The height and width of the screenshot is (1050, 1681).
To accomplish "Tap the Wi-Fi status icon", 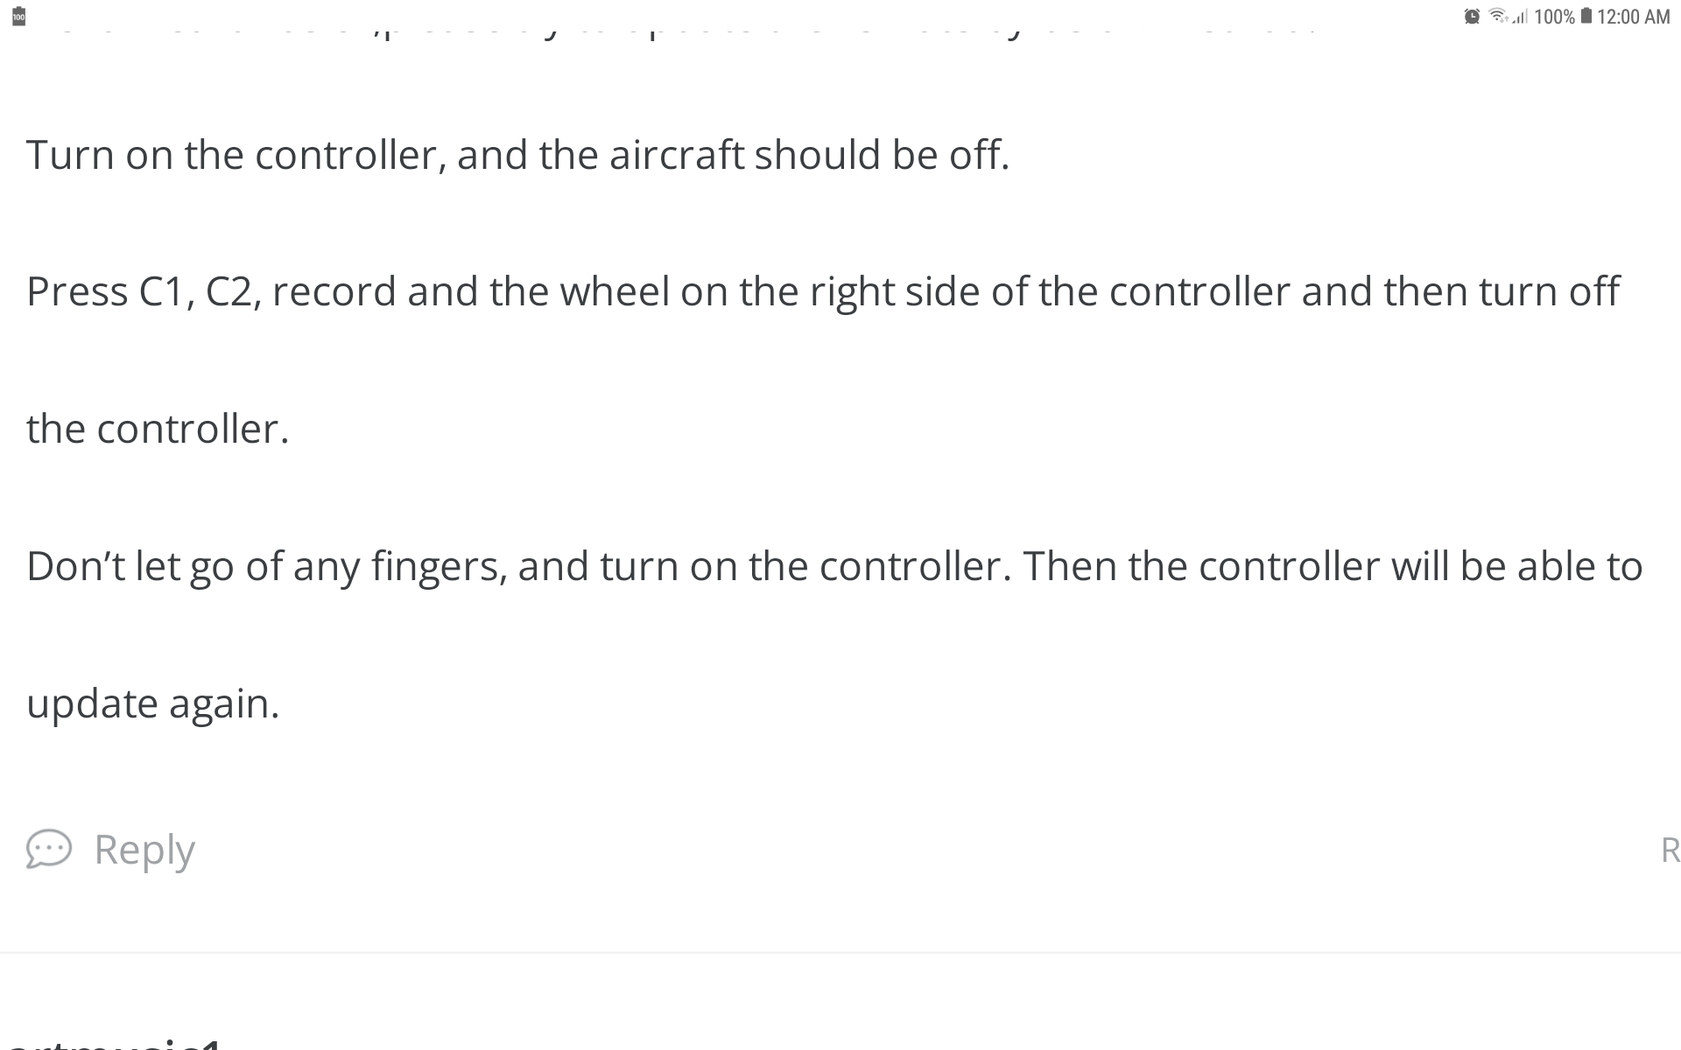I will point(1498,16).
